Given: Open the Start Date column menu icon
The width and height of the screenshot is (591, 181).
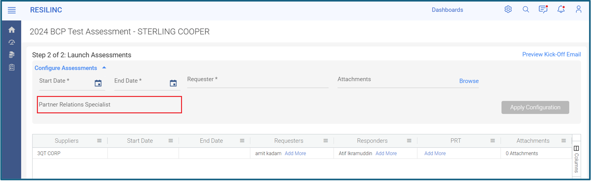Looking at the screenshot, I should [171, 141].
